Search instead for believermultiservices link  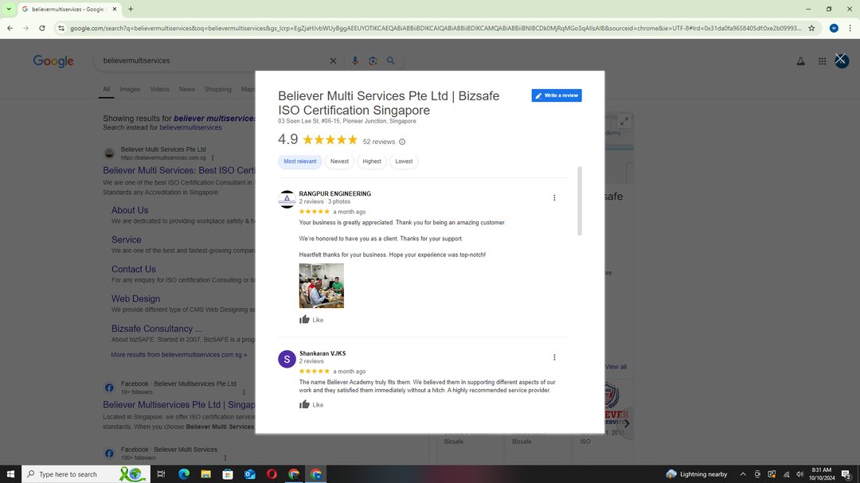[191, 128]
